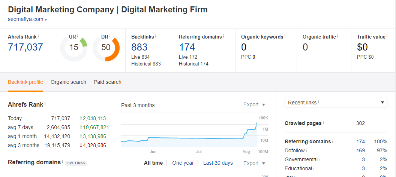Click info icon next to Organic keywords

[285, 36]
